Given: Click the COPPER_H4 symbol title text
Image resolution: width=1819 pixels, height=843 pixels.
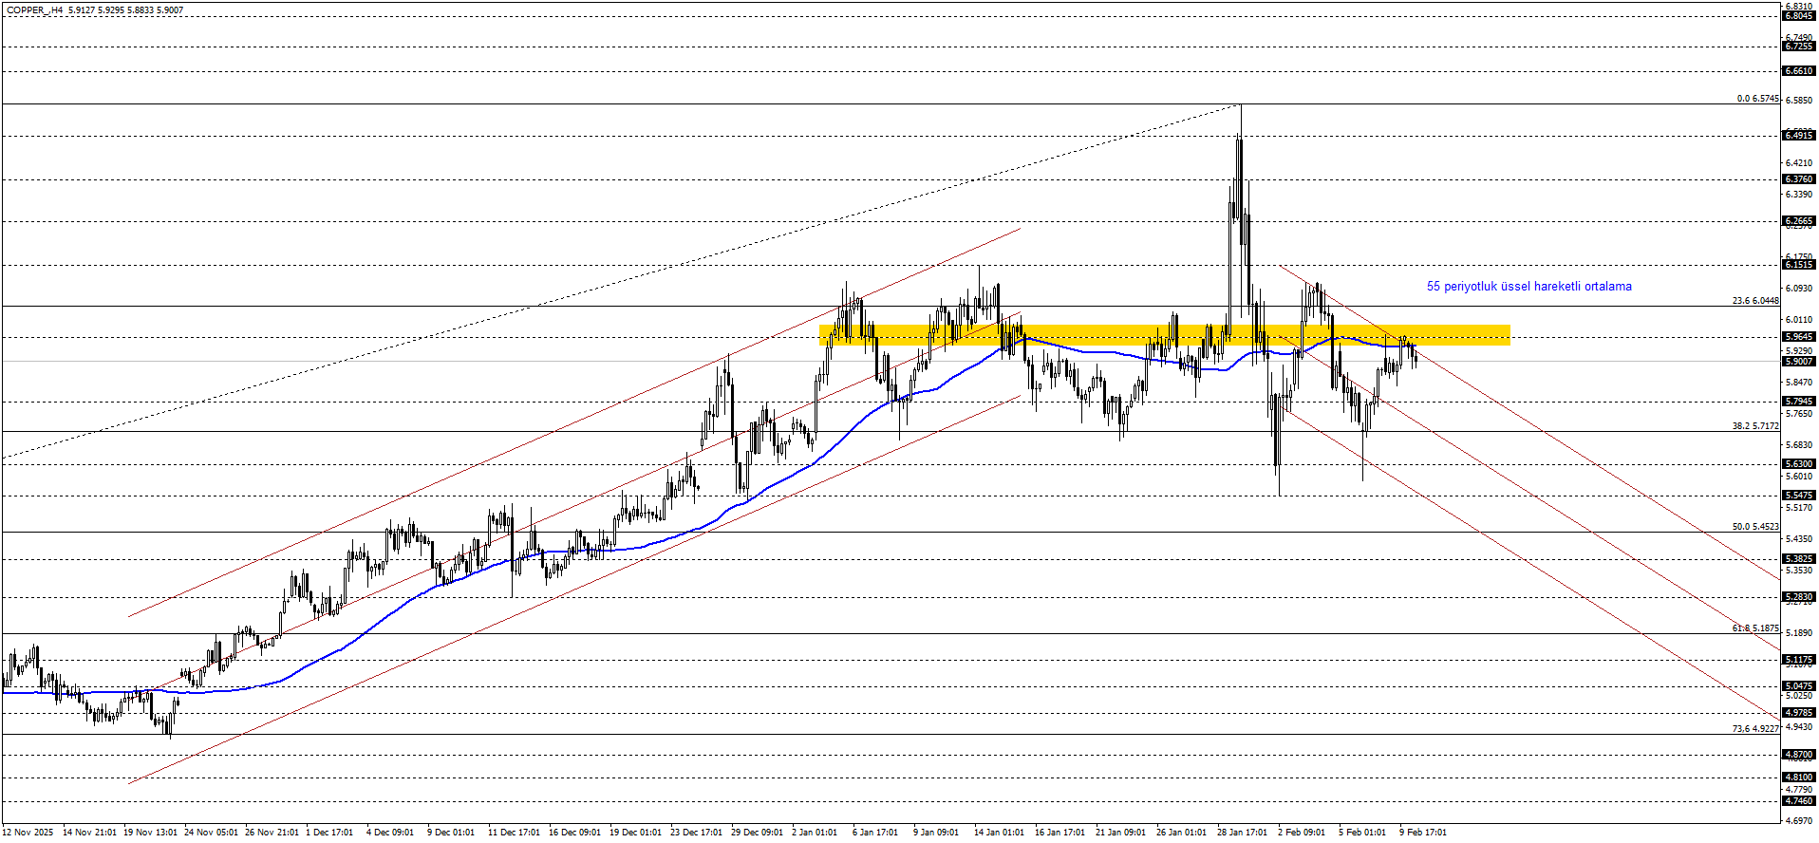Looking at the screenshot, I should pyautogui.click(x=35, y=10).
